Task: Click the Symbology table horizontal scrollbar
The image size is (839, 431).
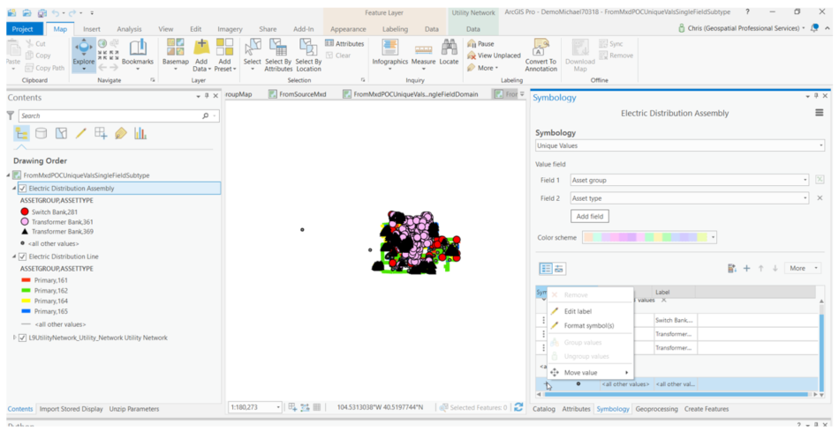Action: click(676, 395)
